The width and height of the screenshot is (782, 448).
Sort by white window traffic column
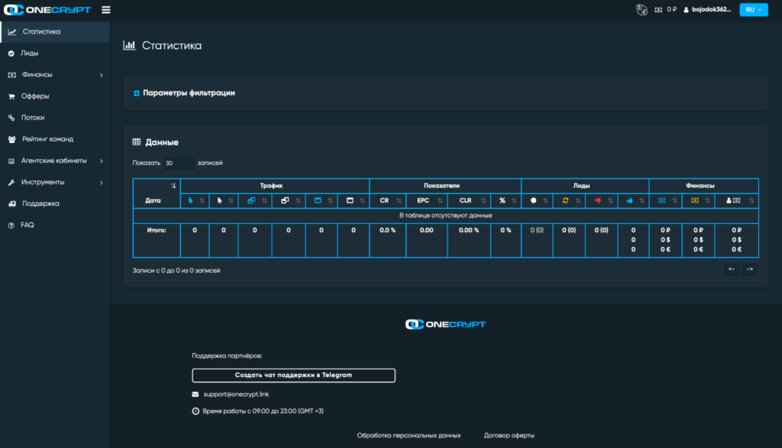(354, 200)
